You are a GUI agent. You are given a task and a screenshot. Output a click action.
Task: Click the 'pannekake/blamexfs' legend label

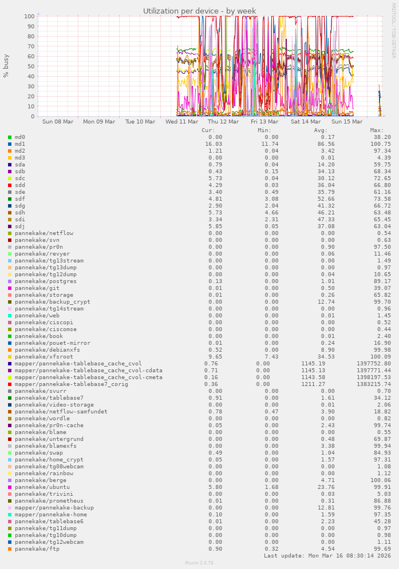pos(46,446)
